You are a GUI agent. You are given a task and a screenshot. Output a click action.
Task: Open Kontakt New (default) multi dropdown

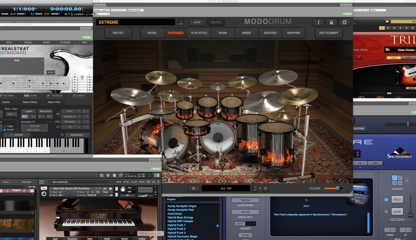tap(81, 182)
